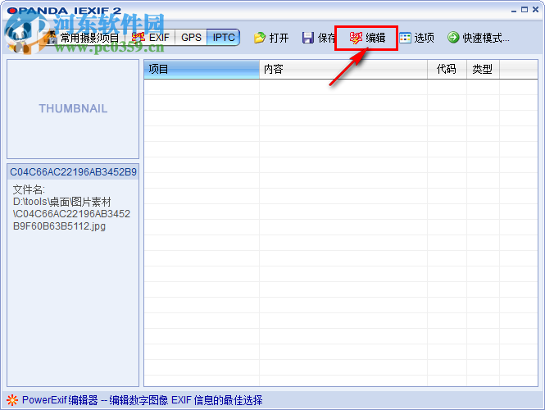Click the red 编辑 icon
Screen dimensions: 545x410
coord(356,38)
